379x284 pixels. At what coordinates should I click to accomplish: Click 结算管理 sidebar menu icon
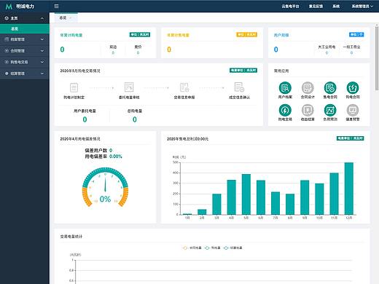tap(7, 74)
